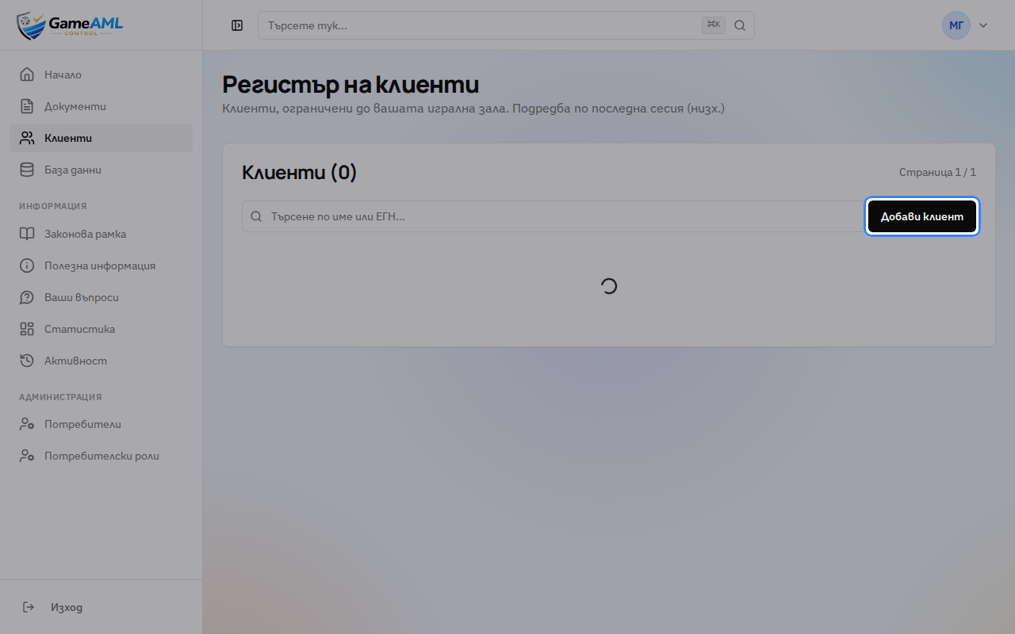Click the ⌘K shortcut badge
The height and width of the screenshot is (634, 1015).
(x=714, y=25)
